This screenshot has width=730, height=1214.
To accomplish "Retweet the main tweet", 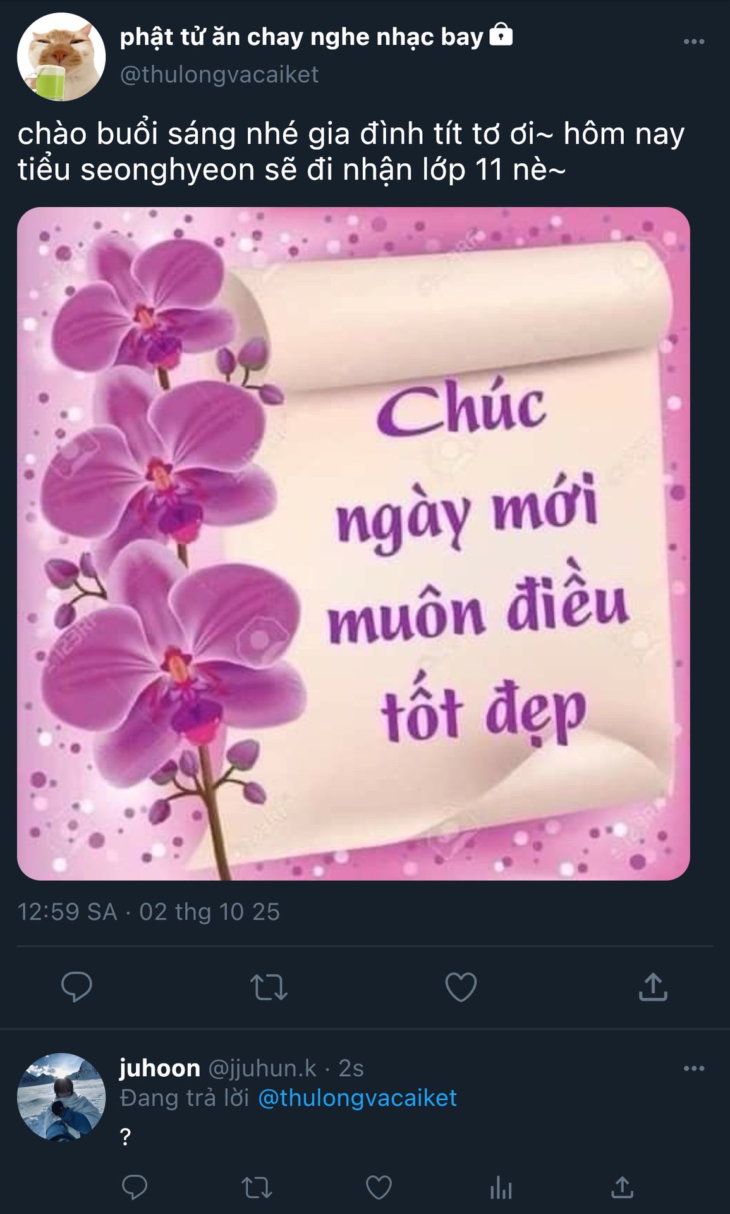I will coord(269,987).
